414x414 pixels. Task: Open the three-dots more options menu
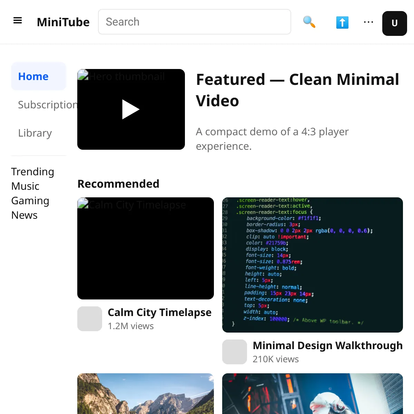point(368,22)
